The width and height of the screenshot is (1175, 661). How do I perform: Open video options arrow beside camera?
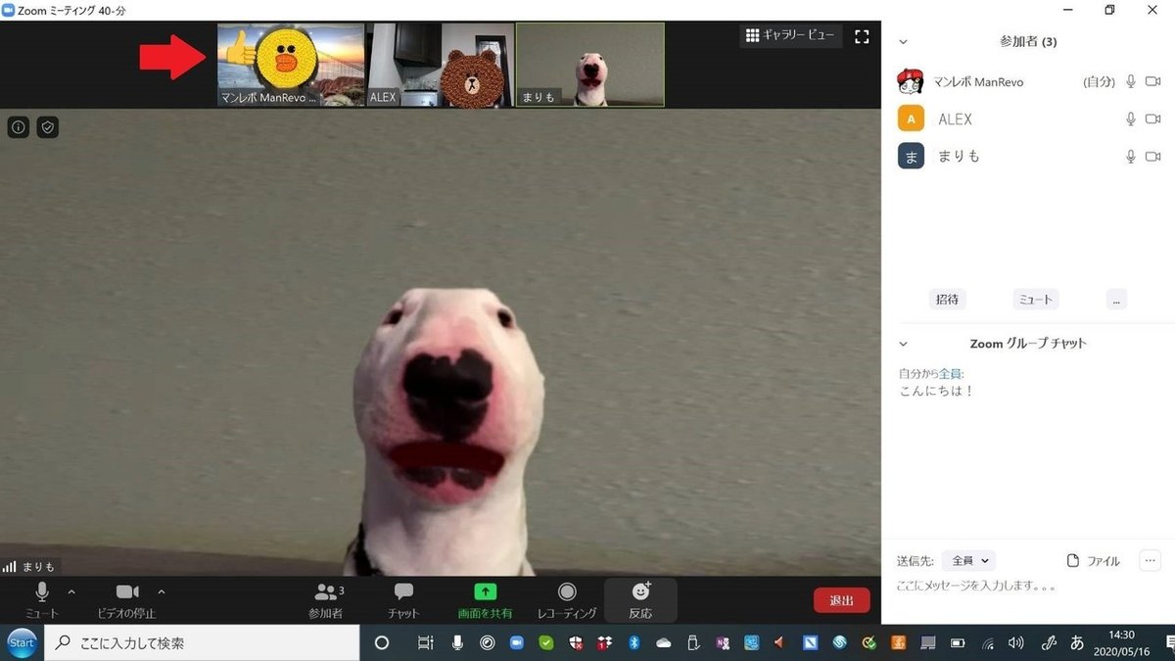pyautogui.click(x=162, y=591)
